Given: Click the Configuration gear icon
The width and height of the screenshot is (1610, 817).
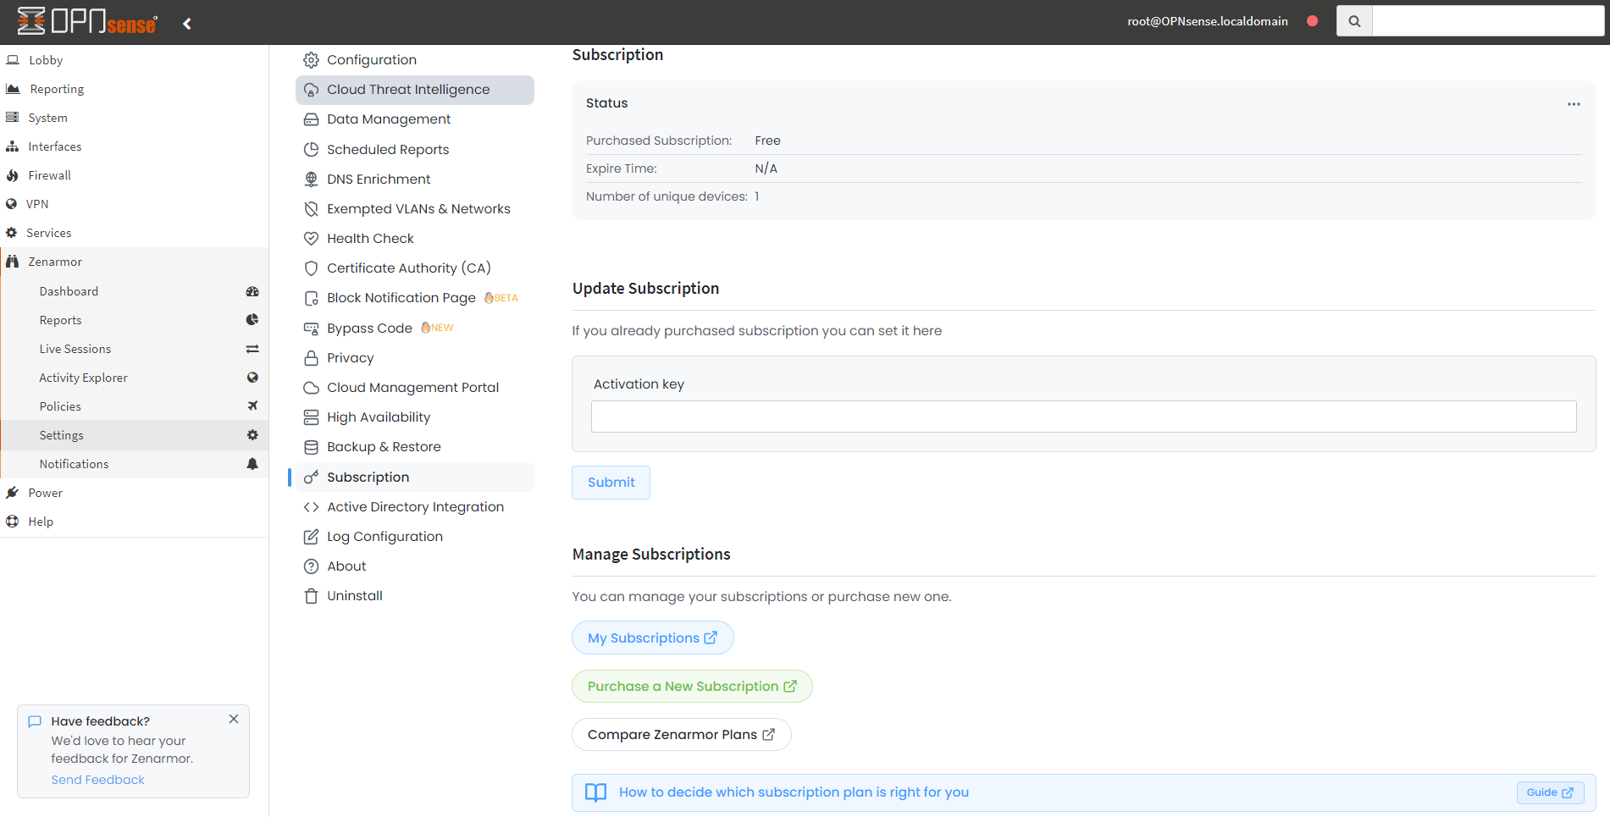Looking at the screenshot, I should click(x=312, y=60).
